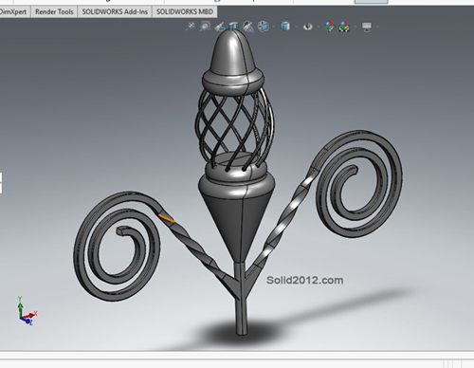Expand the View Orientation dropdown arrow
474x368 pixels.
click(273, 27)
